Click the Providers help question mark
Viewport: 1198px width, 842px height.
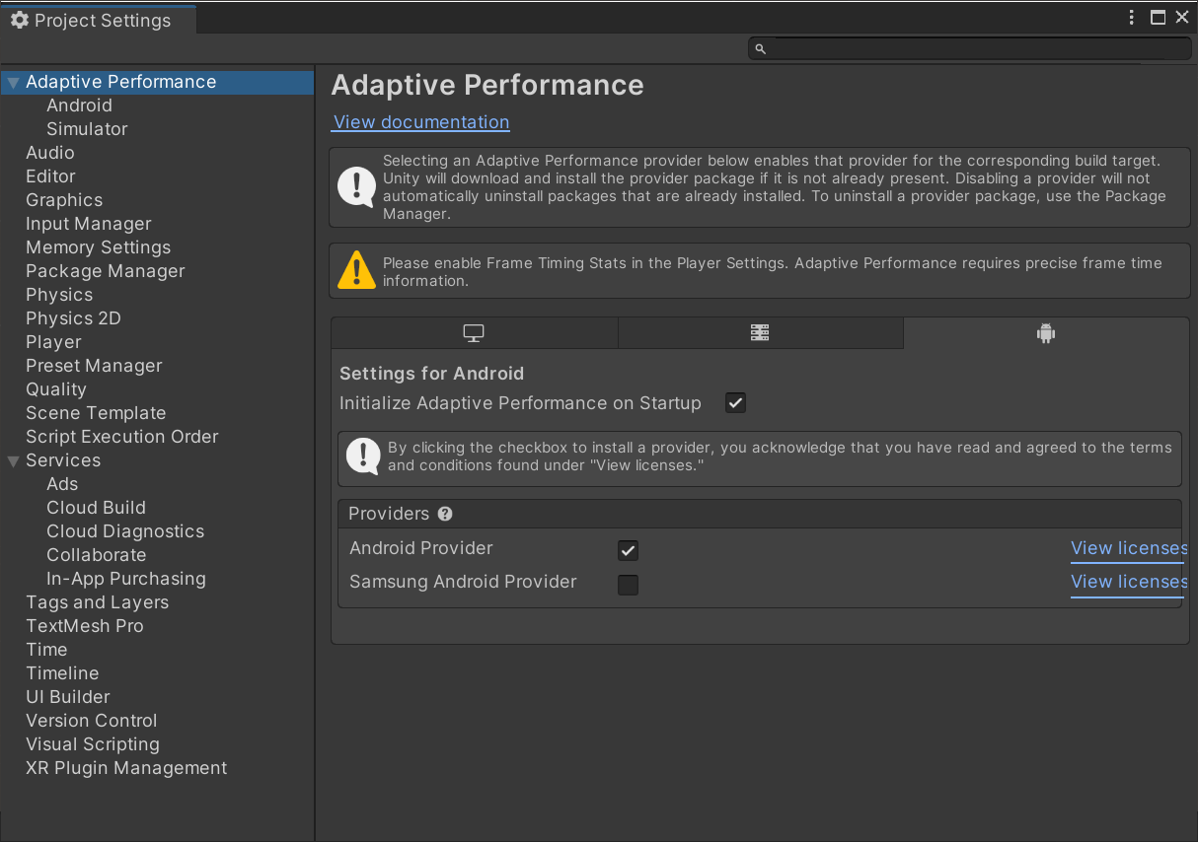(445, 514)
